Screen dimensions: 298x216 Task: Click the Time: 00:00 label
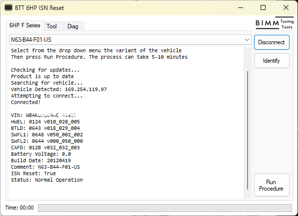[19, 208]
